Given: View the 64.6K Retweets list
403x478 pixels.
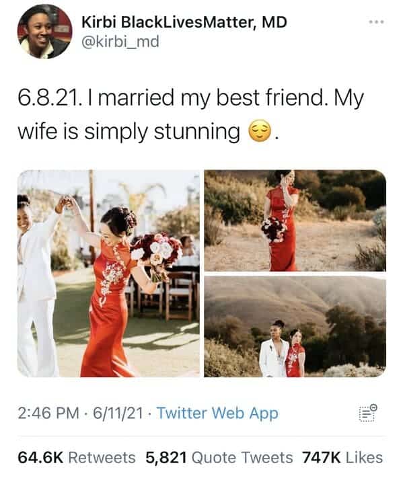Looking at the screenshot, I should [77, 457].
